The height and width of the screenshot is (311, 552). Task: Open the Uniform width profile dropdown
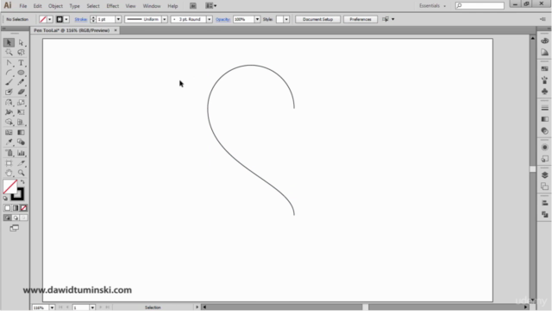point(165,19)
